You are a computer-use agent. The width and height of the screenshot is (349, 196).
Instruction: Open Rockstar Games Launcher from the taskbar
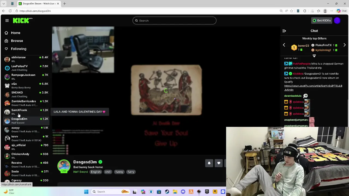215,192
